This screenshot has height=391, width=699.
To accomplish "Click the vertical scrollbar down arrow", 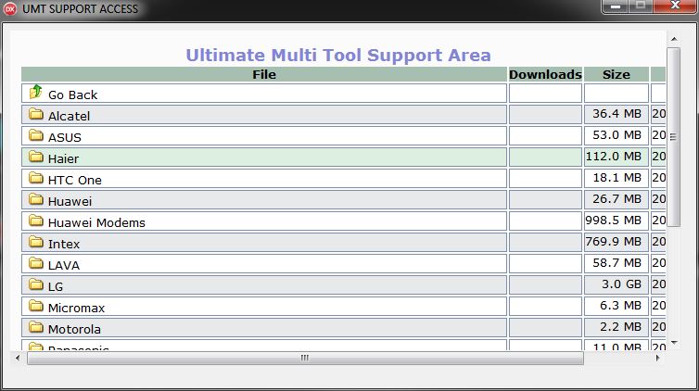I will [x=674, y=343].
